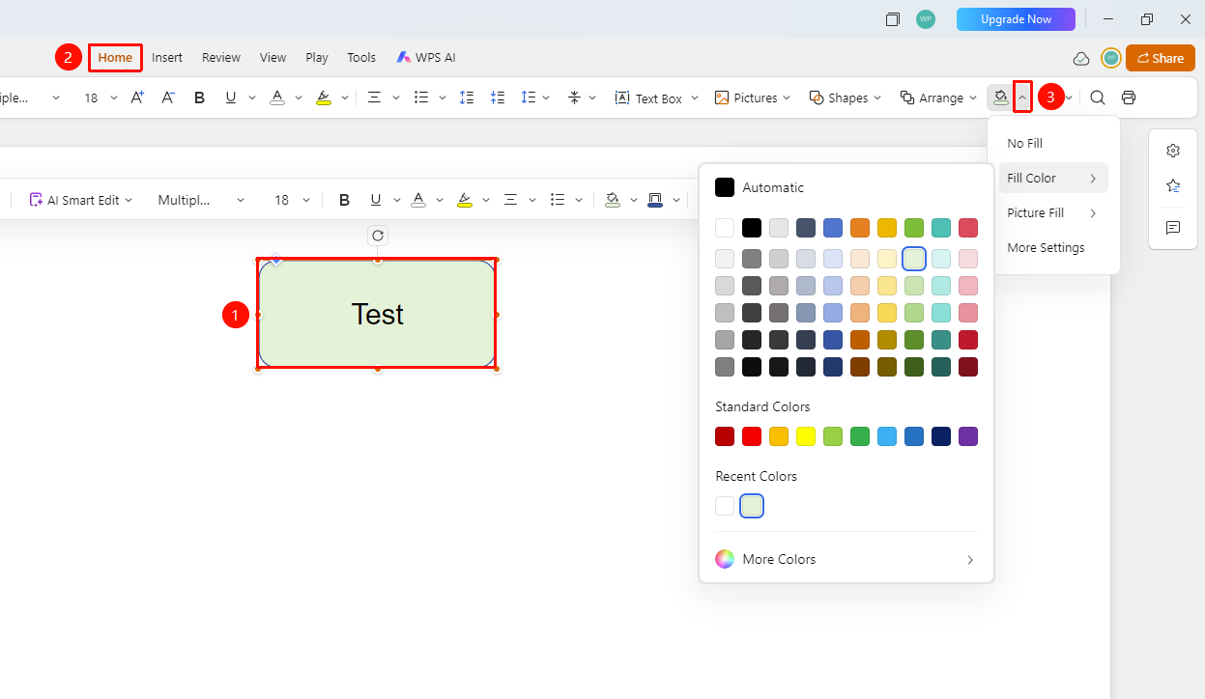This screenshot has height=699, width=1205.
Task: Click the print icon in the ribbon
Action: tap(1129, 98)
